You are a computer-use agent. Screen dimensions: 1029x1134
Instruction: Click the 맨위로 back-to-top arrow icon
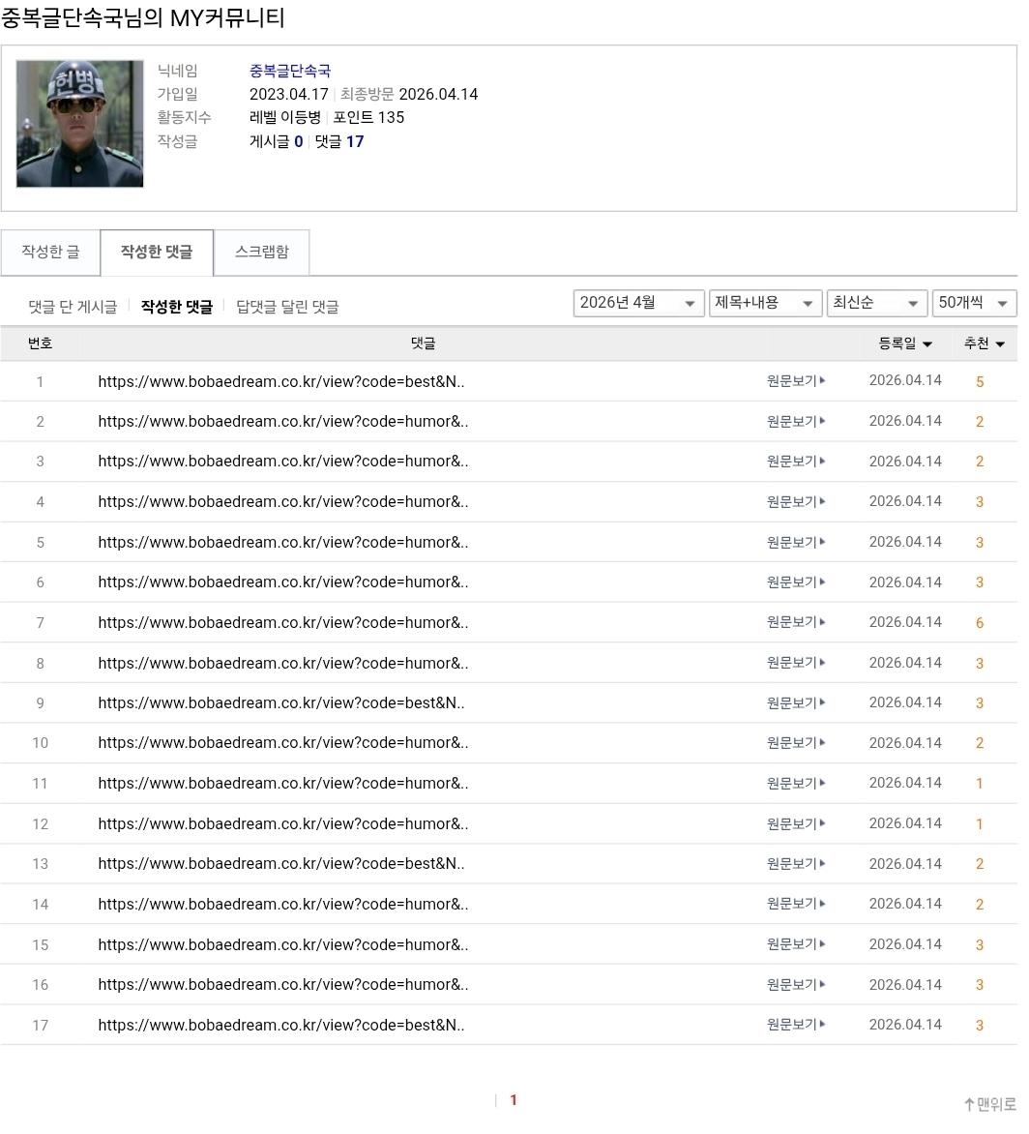968,1103
